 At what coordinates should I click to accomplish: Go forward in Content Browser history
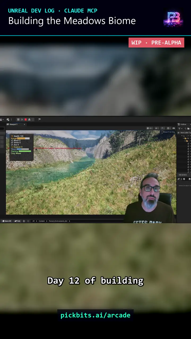[x=28, y=221]
